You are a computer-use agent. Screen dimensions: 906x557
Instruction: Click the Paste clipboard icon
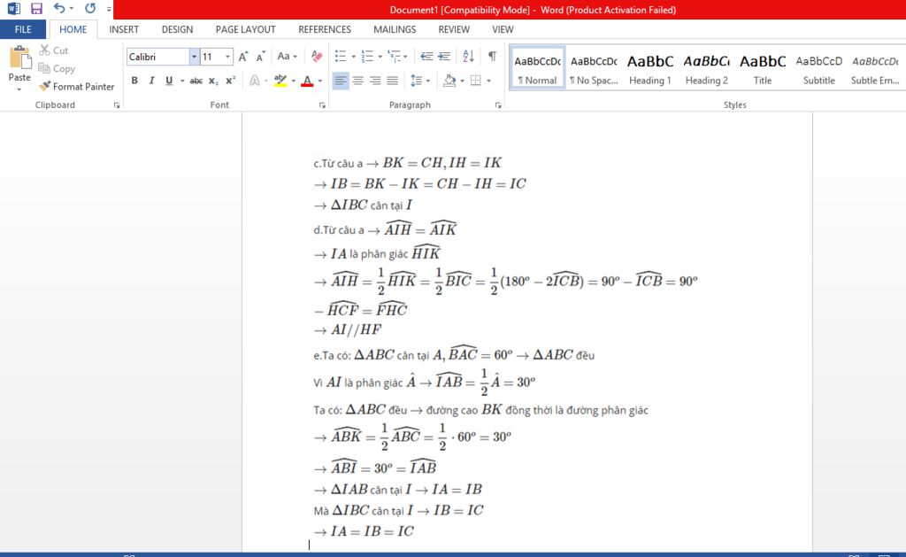[x=19, y=58]
